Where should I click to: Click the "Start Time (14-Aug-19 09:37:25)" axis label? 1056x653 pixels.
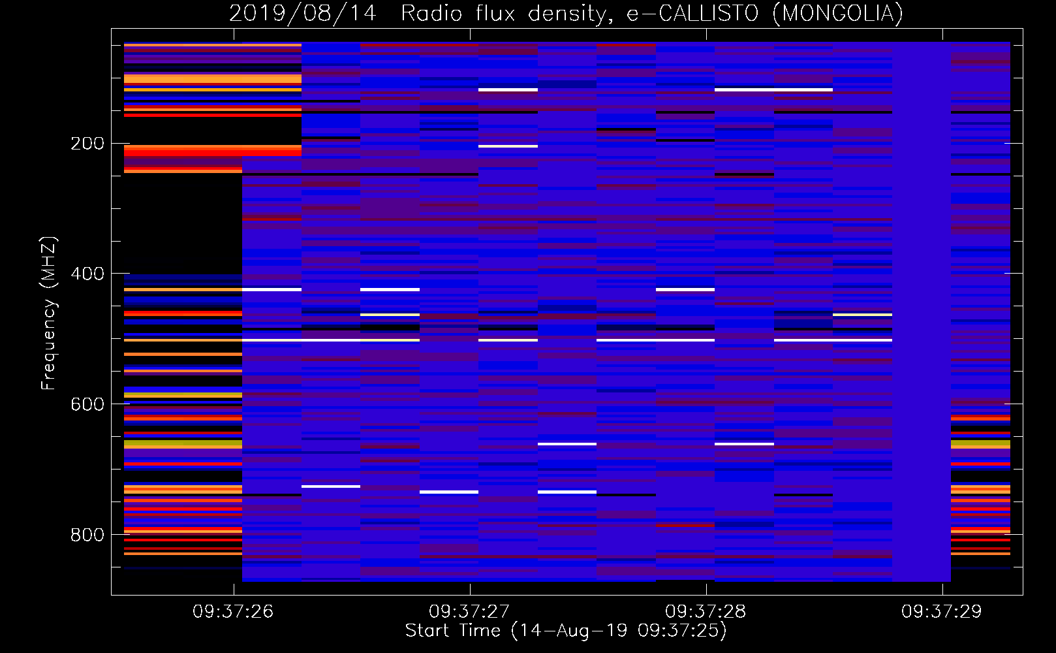[x=566, y=631]
